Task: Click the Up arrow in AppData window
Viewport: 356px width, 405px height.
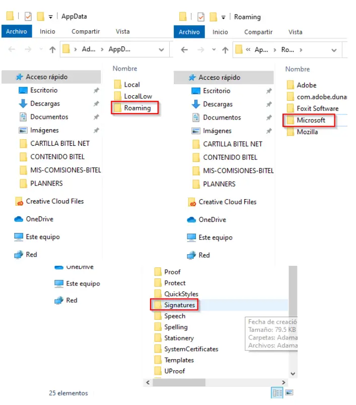Action: click(x=52, y=49)
